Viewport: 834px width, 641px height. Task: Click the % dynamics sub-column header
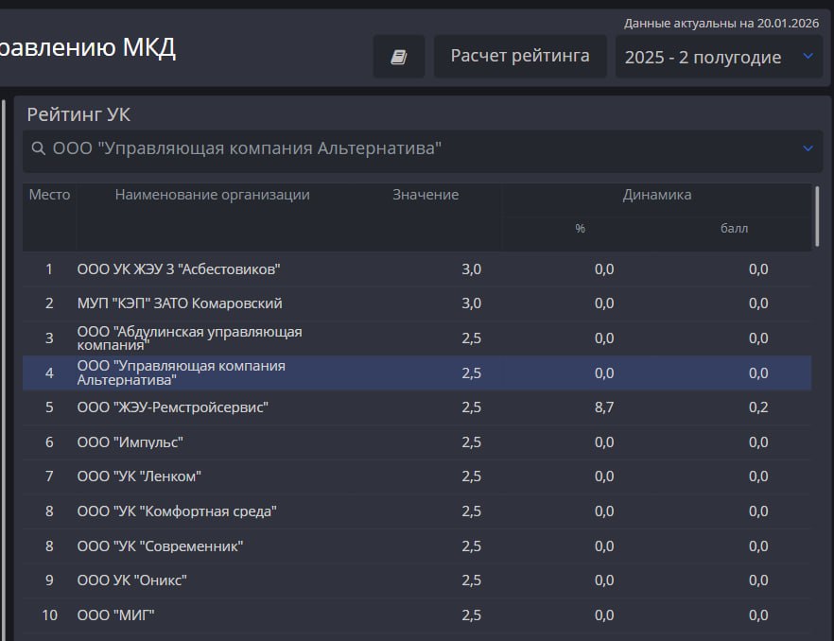(580, 229)
